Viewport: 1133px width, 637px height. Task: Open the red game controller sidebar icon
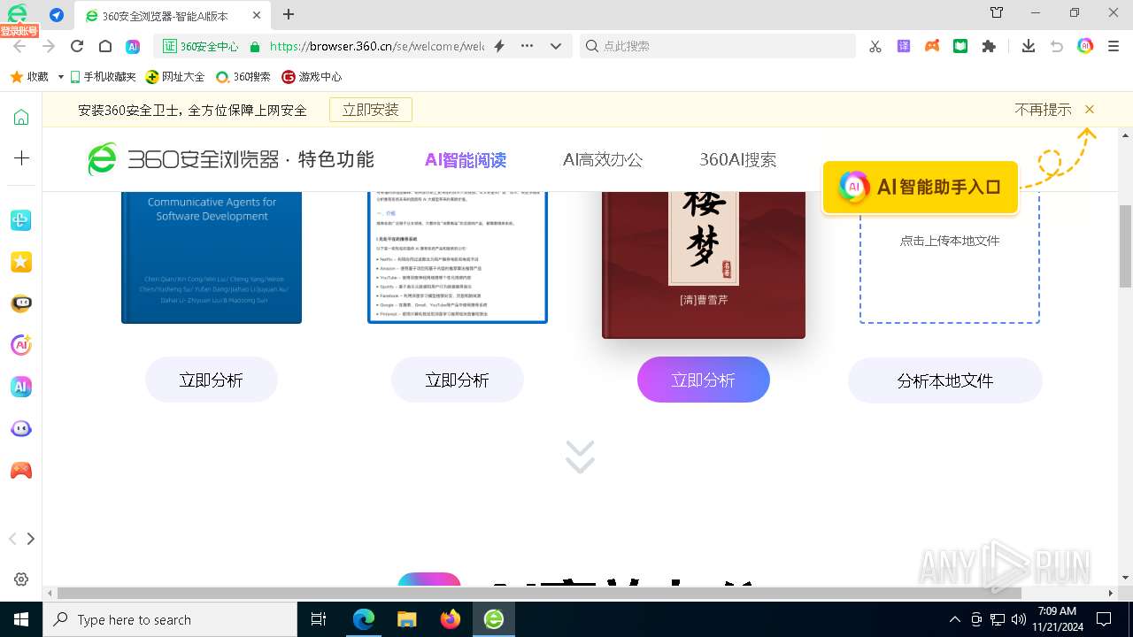(21, 470)
